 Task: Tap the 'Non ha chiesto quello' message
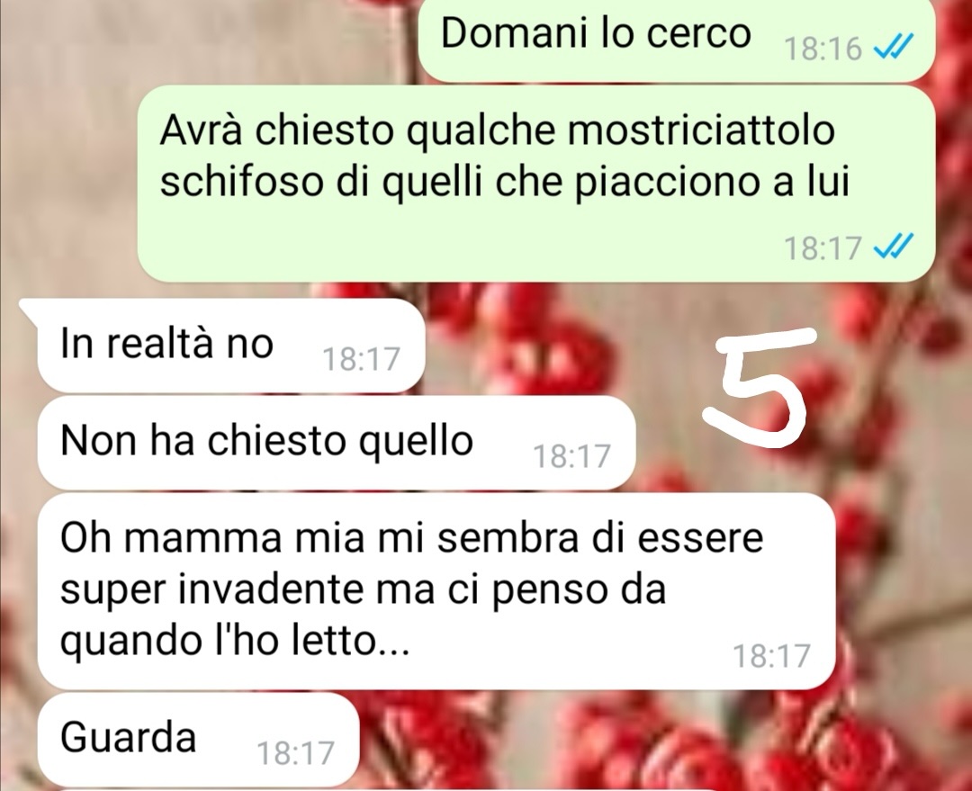336,443
